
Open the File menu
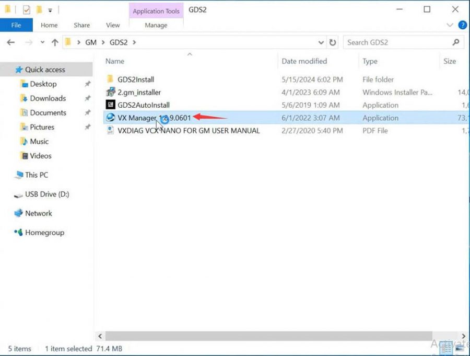16,25
